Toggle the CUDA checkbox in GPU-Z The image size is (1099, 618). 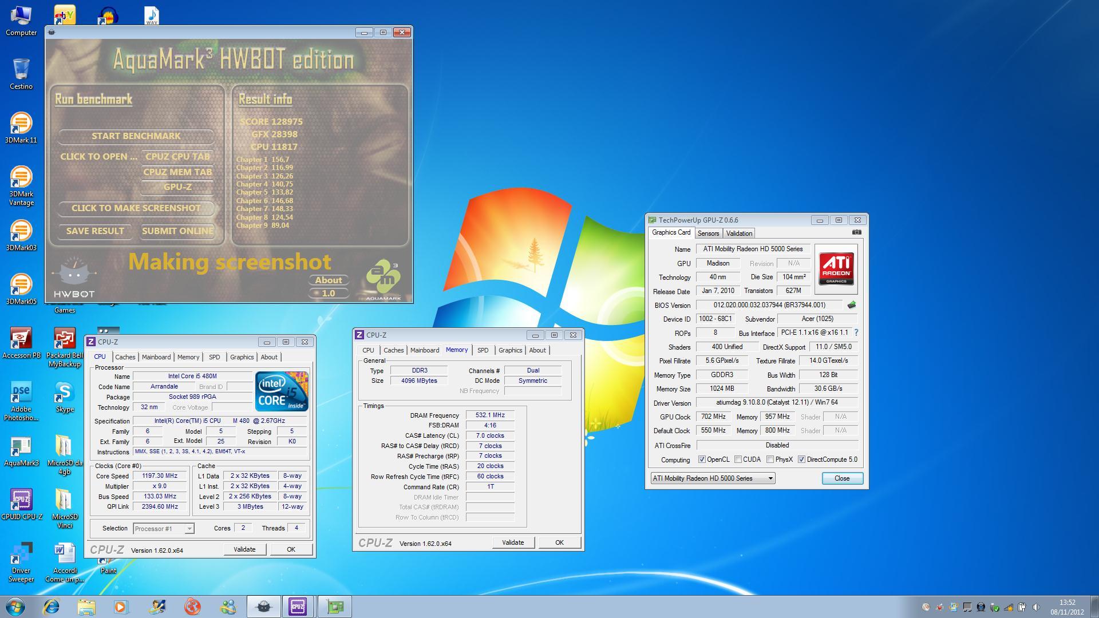pyautogui.click(x=738, y=459)
